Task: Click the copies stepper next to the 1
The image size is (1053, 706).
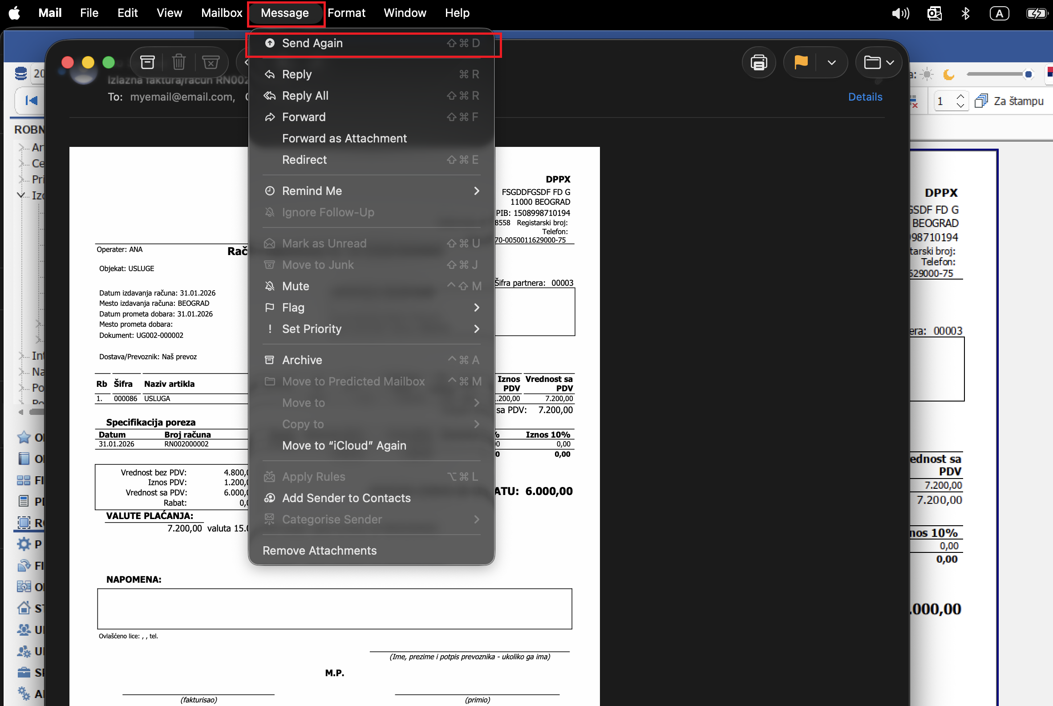Action: (x=960, y=101)
